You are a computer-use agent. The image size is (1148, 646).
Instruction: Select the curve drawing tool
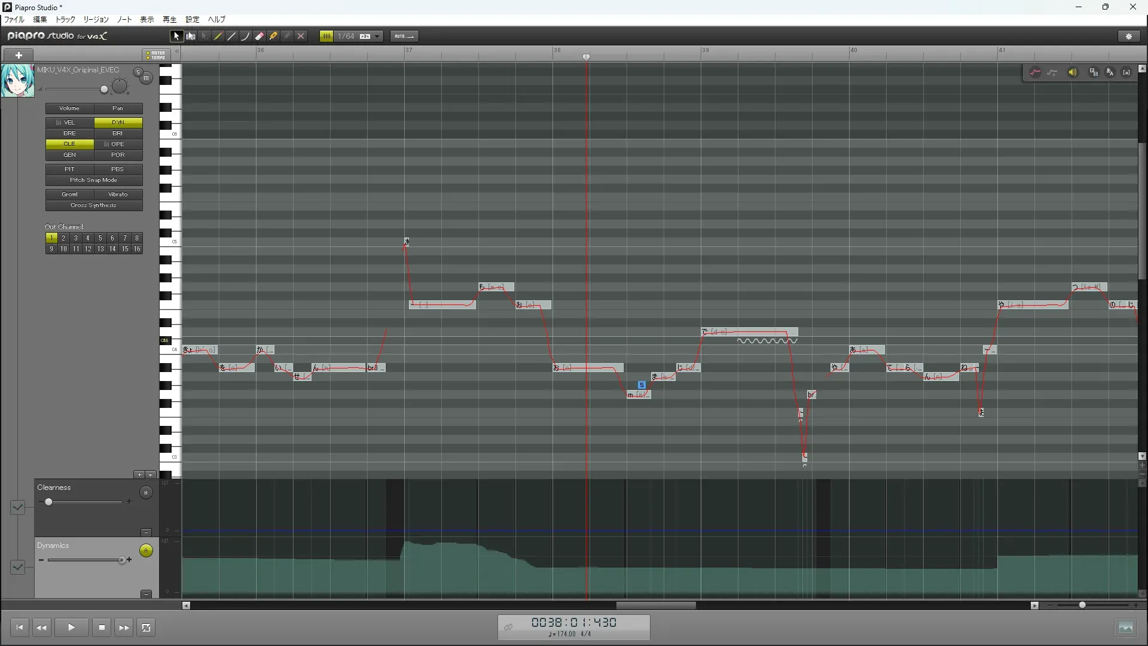coord(245,36)
